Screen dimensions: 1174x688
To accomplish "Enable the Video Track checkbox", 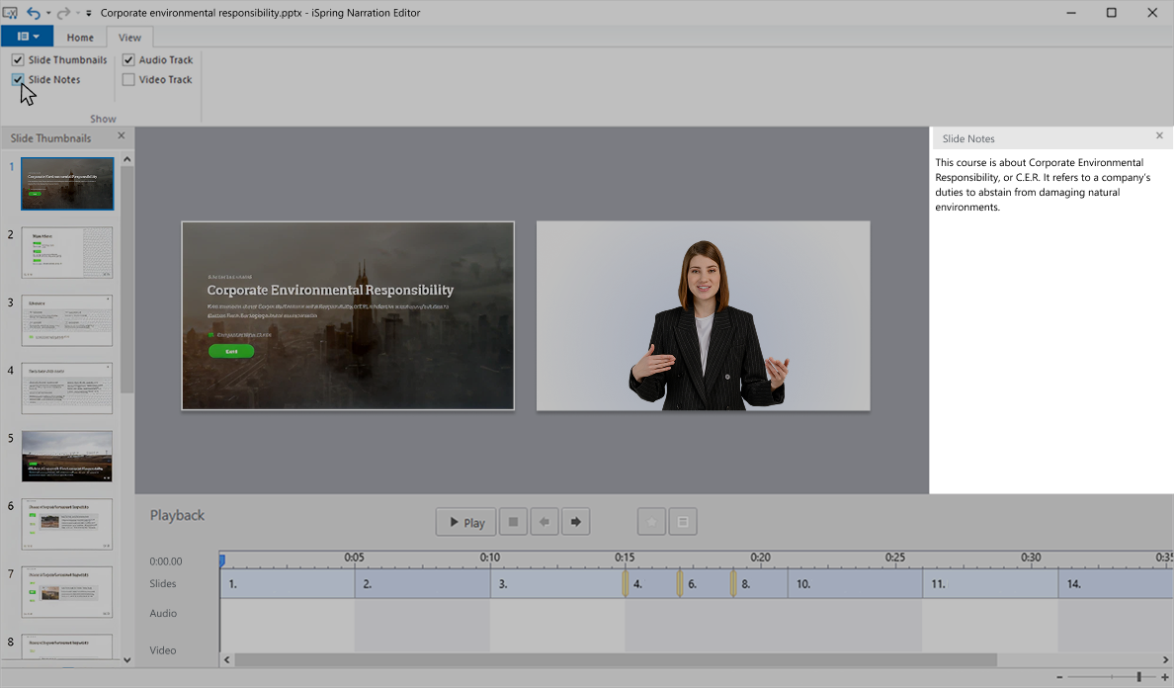I will pyautogui.click(x=128, y=79).
